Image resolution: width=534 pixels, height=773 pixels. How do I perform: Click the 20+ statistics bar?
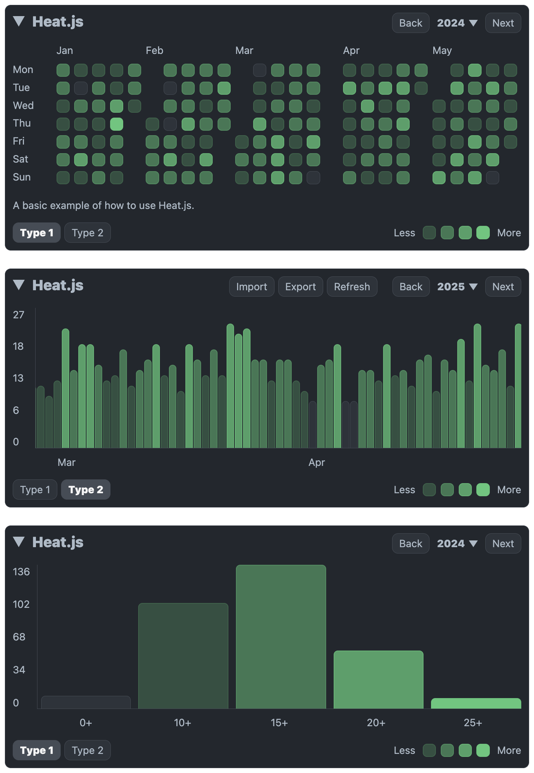coord(378,680)
